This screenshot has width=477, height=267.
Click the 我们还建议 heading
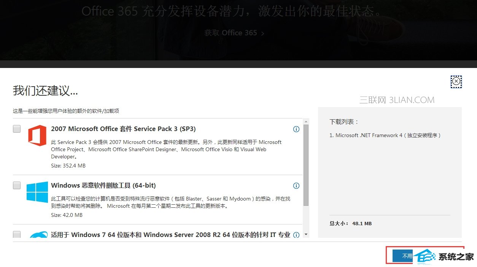coord(45,91)
